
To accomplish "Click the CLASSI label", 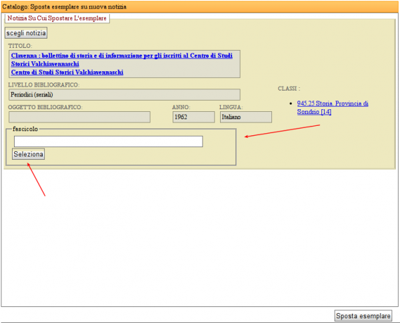I will click(289, 88).
